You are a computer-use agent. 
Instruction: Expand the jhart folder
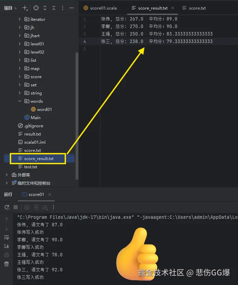(19, 35)
